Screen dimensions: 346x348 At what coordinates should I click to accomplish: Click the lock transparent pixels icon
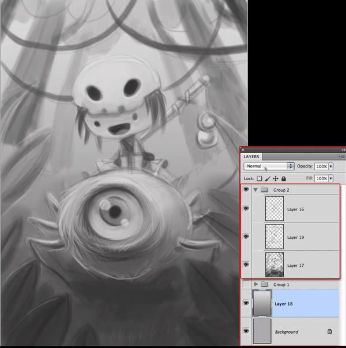coord(259,179)
